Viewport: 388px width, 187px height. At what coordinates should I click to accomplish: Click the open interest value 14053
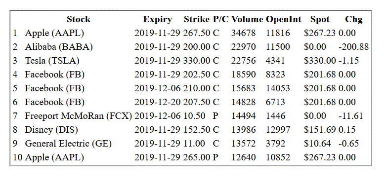coord(278,88)
